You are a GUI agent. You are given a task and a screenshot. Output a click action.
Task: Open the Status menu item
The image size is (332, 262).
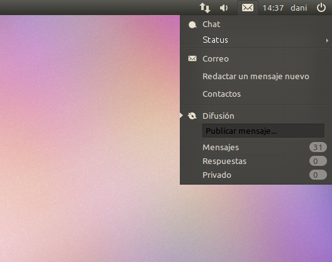(x=256, y=40)
